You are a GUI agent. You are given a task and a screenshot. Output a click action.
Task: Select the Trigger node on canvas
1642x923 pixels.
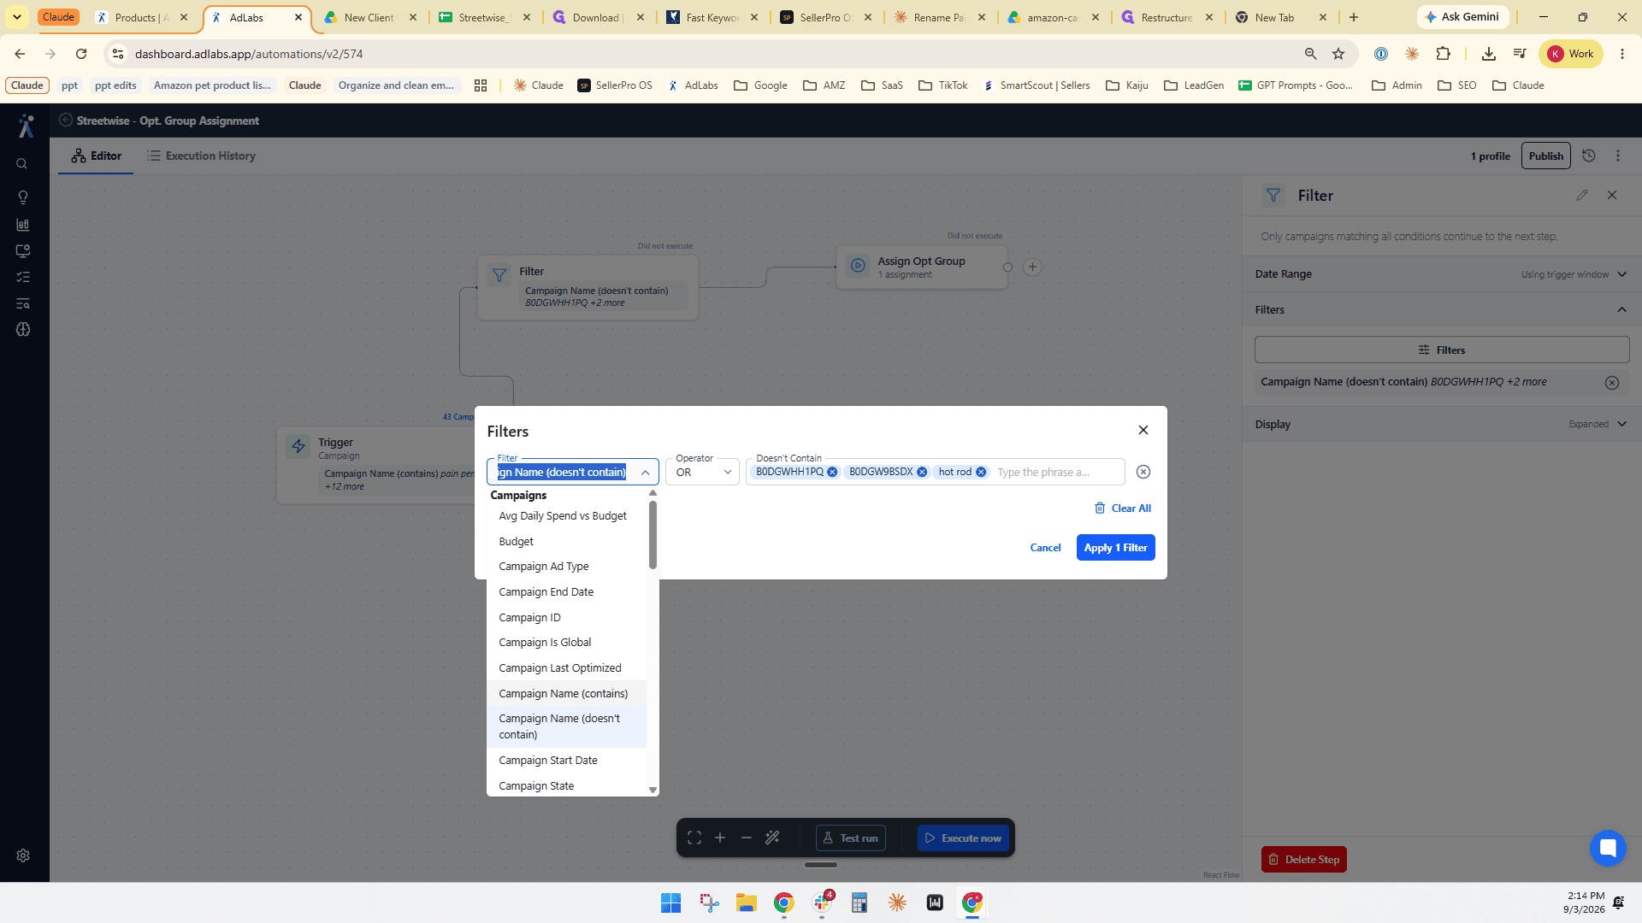[x=376, y=466]
